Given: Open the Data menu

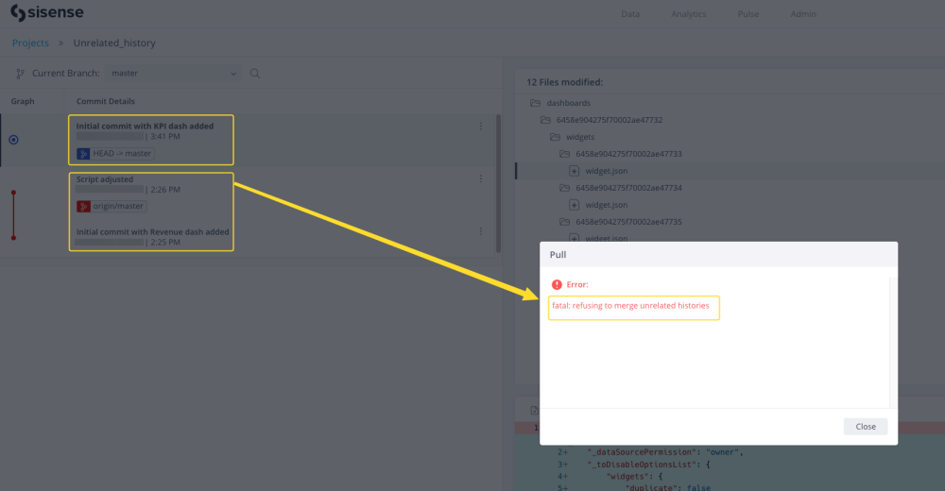Looking at the screenshot, I should click(x=629, y=14).
